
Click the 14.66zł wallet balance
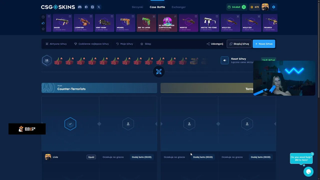pyautogui.click(x=234, y=7)
